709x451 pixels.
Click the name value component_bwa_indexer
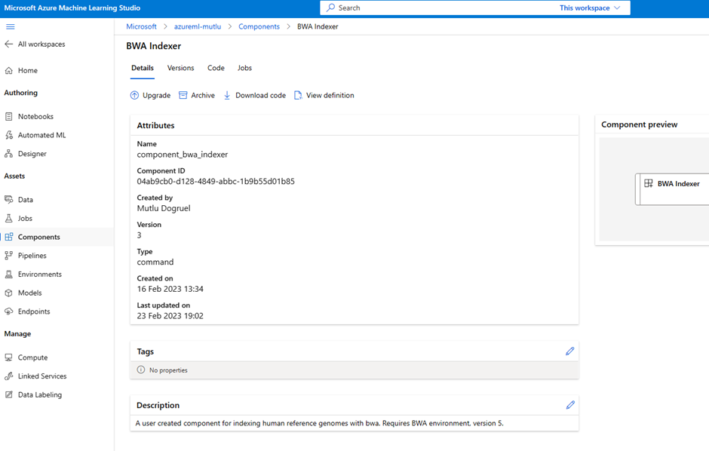tap(183, 155)
